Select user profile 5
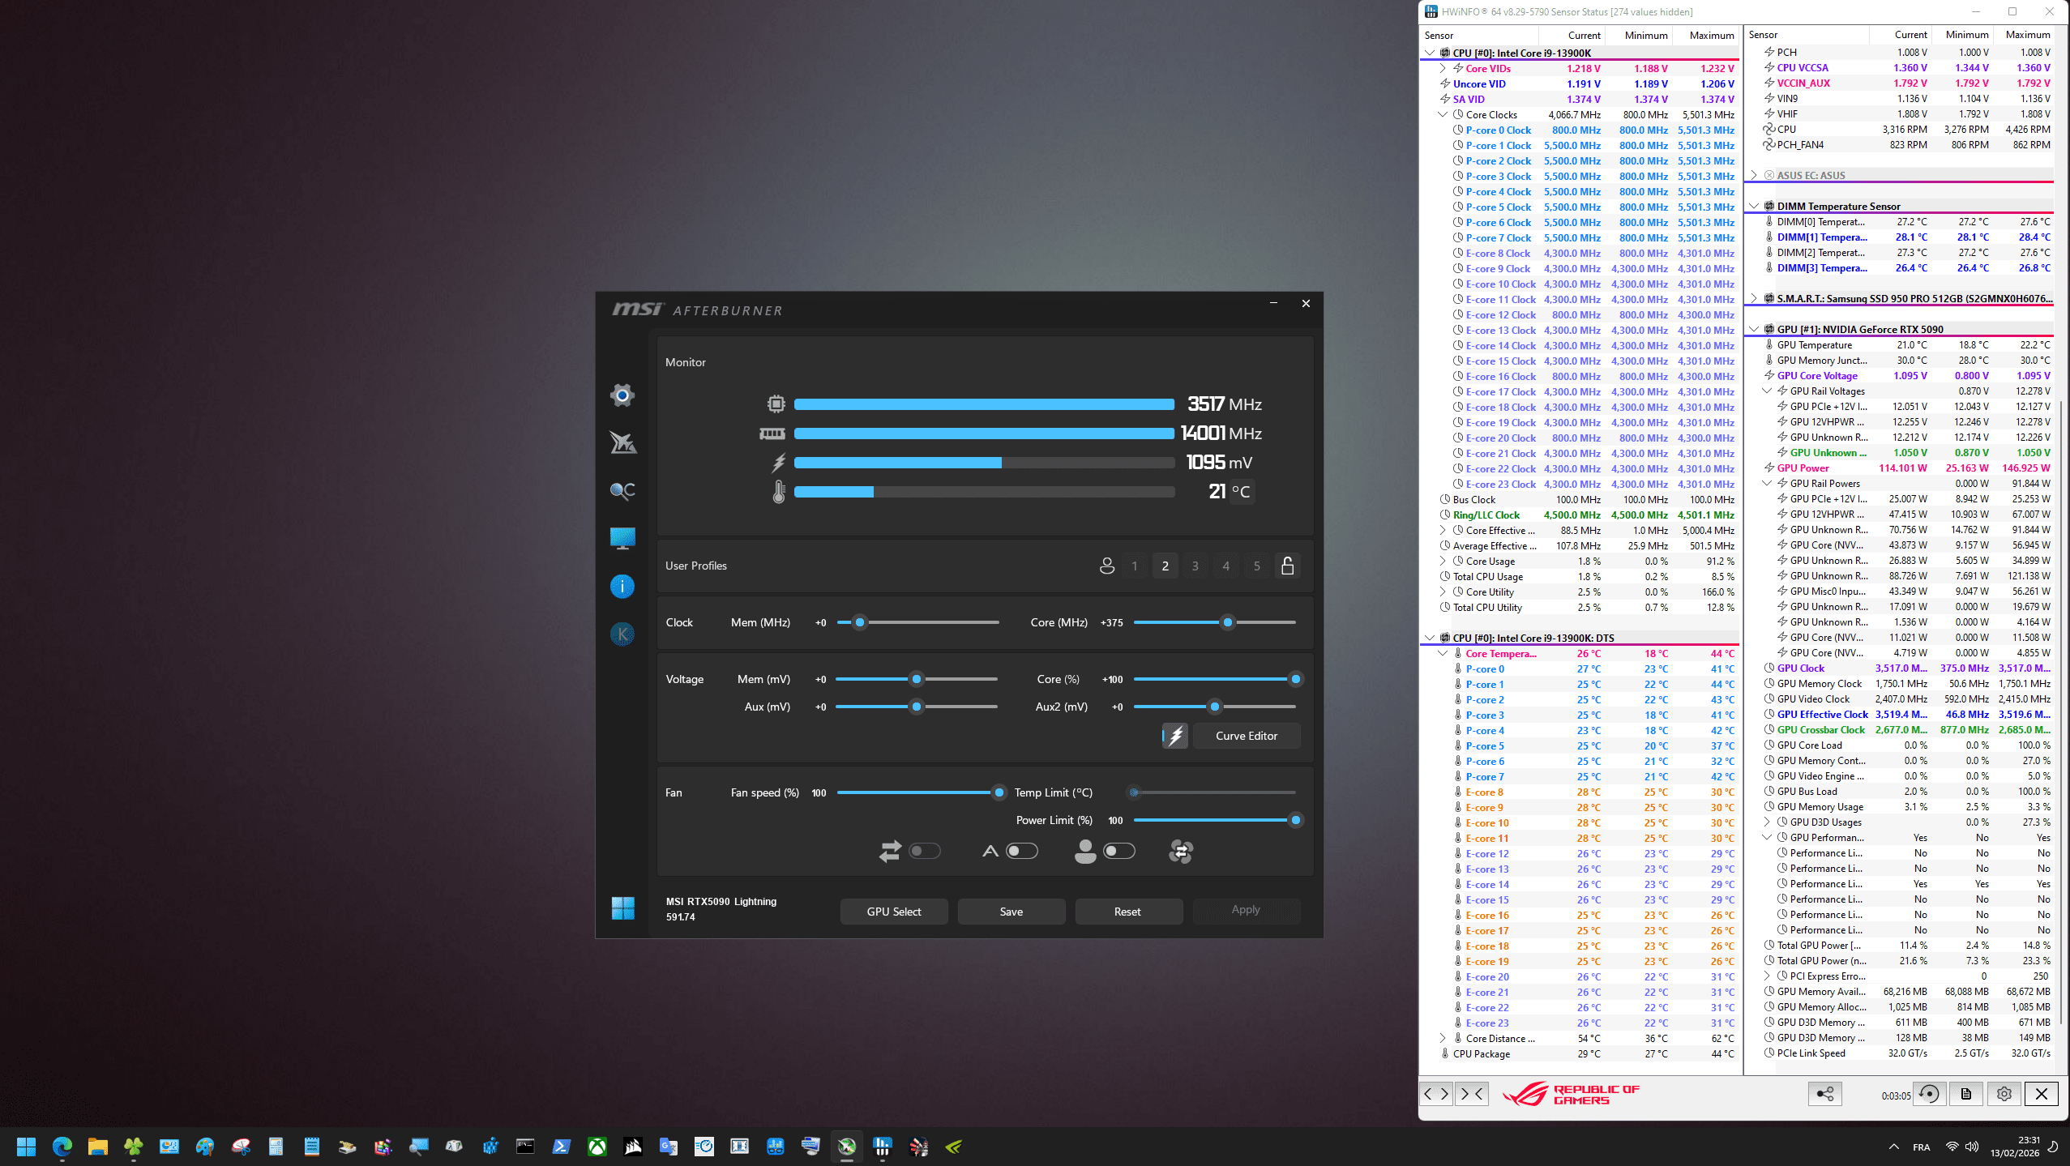The image size is (2070, 1166). [1256, 566]
